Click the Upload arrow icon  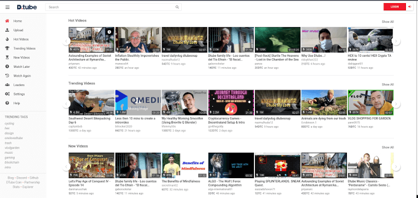7,30
